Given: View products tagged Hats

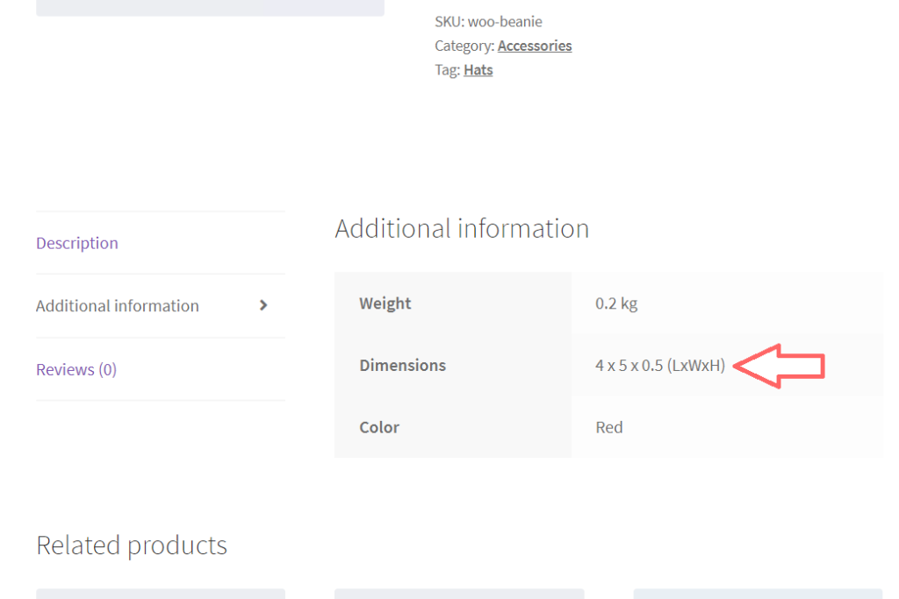Looking at the screenshot, I should pos(478,69).
